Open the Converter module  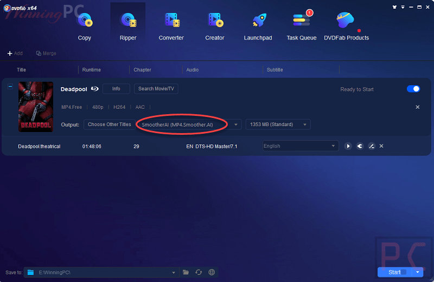[x=171, y=27]
